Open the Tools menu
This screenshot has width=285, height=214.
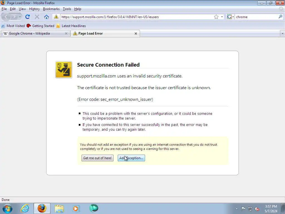click(67, 9)
